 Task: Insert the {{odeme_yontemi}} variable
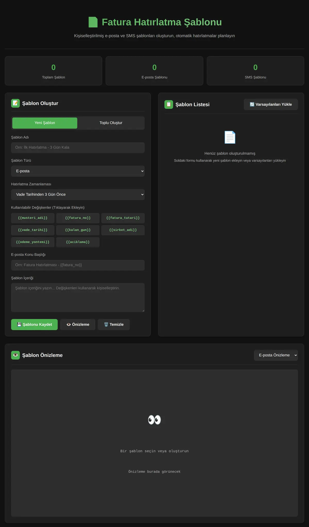(x=33, y=242)
